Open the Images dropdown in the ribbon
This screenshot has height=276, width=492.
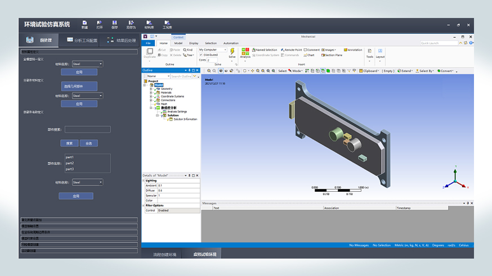[x=329, y=50]
